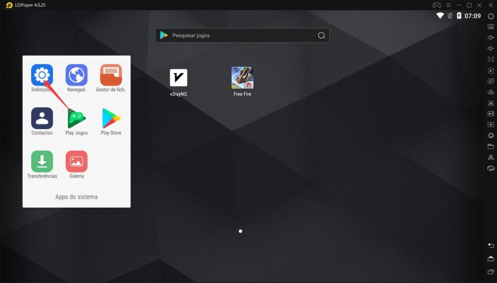Show recent apps via sidebar
Viewport: 497px width, 283px height.
(491, 272)
